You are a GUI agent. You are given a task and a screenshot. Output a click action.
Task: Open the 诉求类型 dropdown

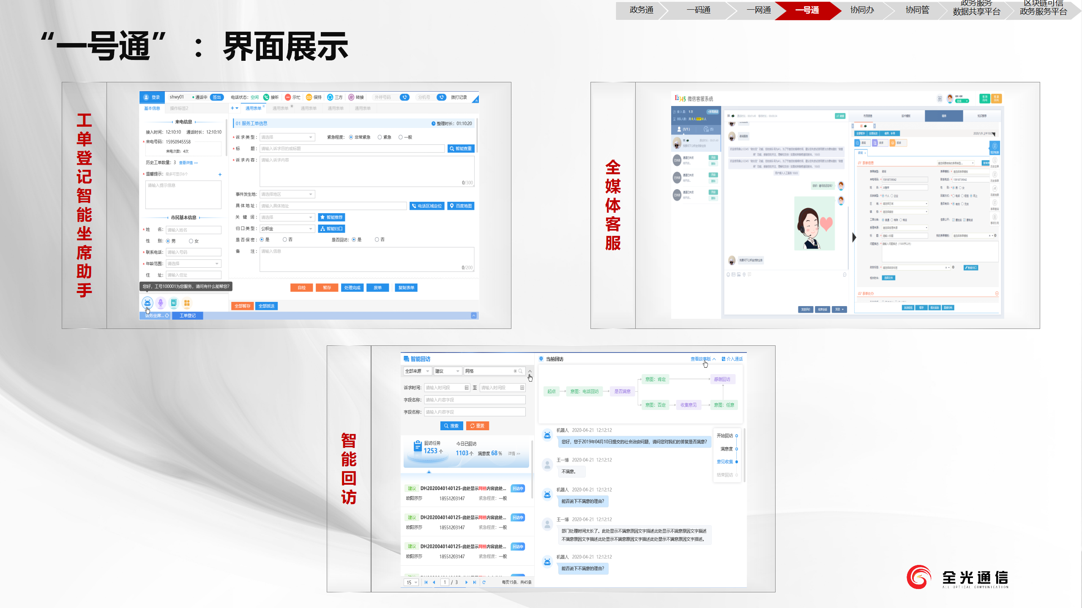(287, 137)
